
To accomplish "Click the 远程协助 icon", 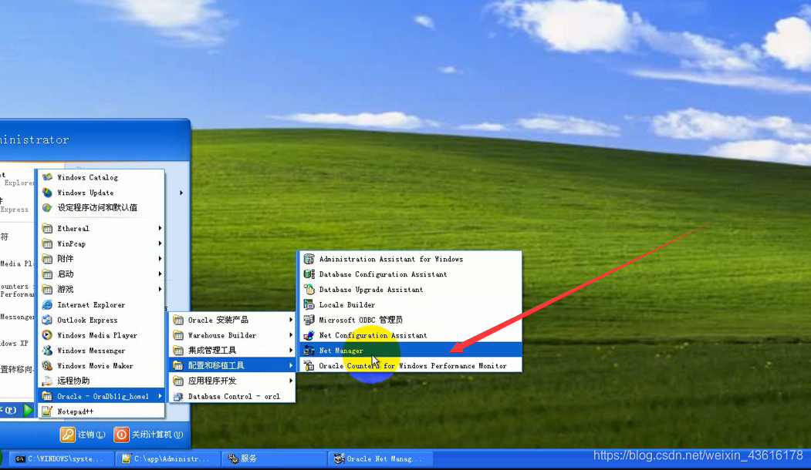I will pos(48,381).
